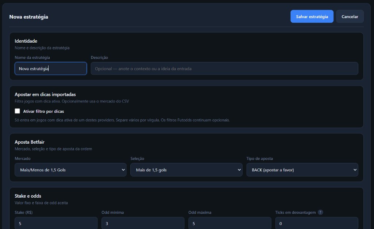Image resolution: width=374 pixels, height=229 pixels.
Task: Click the text Filtra jogos com dica ativa
Action: [x=38, y=101]
